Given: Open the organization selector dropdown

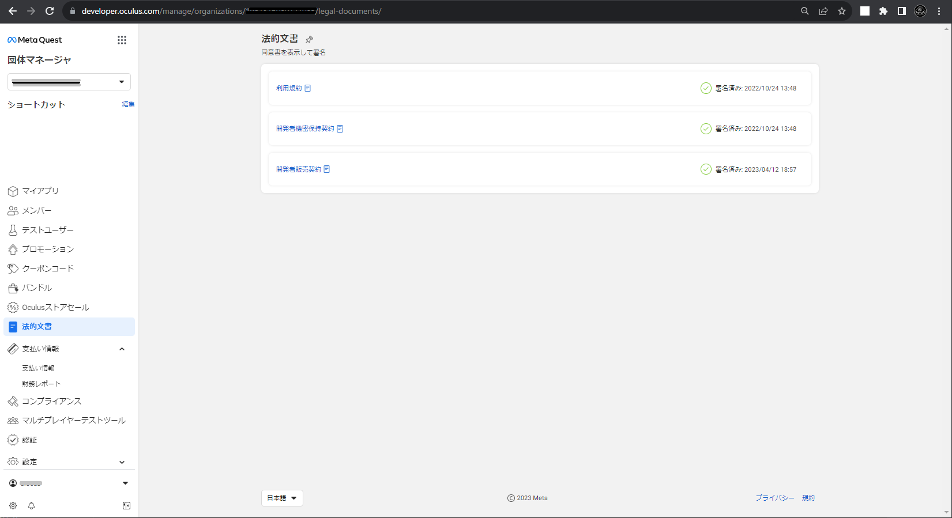Looking at the screenshot, I should pyautogui.click(x=69, y=82).
